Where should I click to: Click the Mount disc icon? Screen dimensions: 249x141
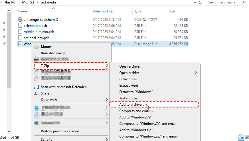click(36, 47)
